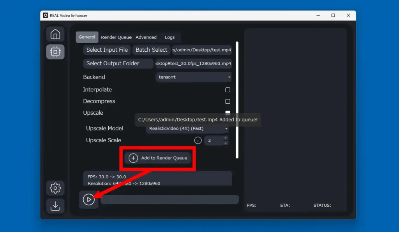This screenshot has height=232, width=399.
Task: Close the REAL Video Enhancer window
Action: [348, 16]
